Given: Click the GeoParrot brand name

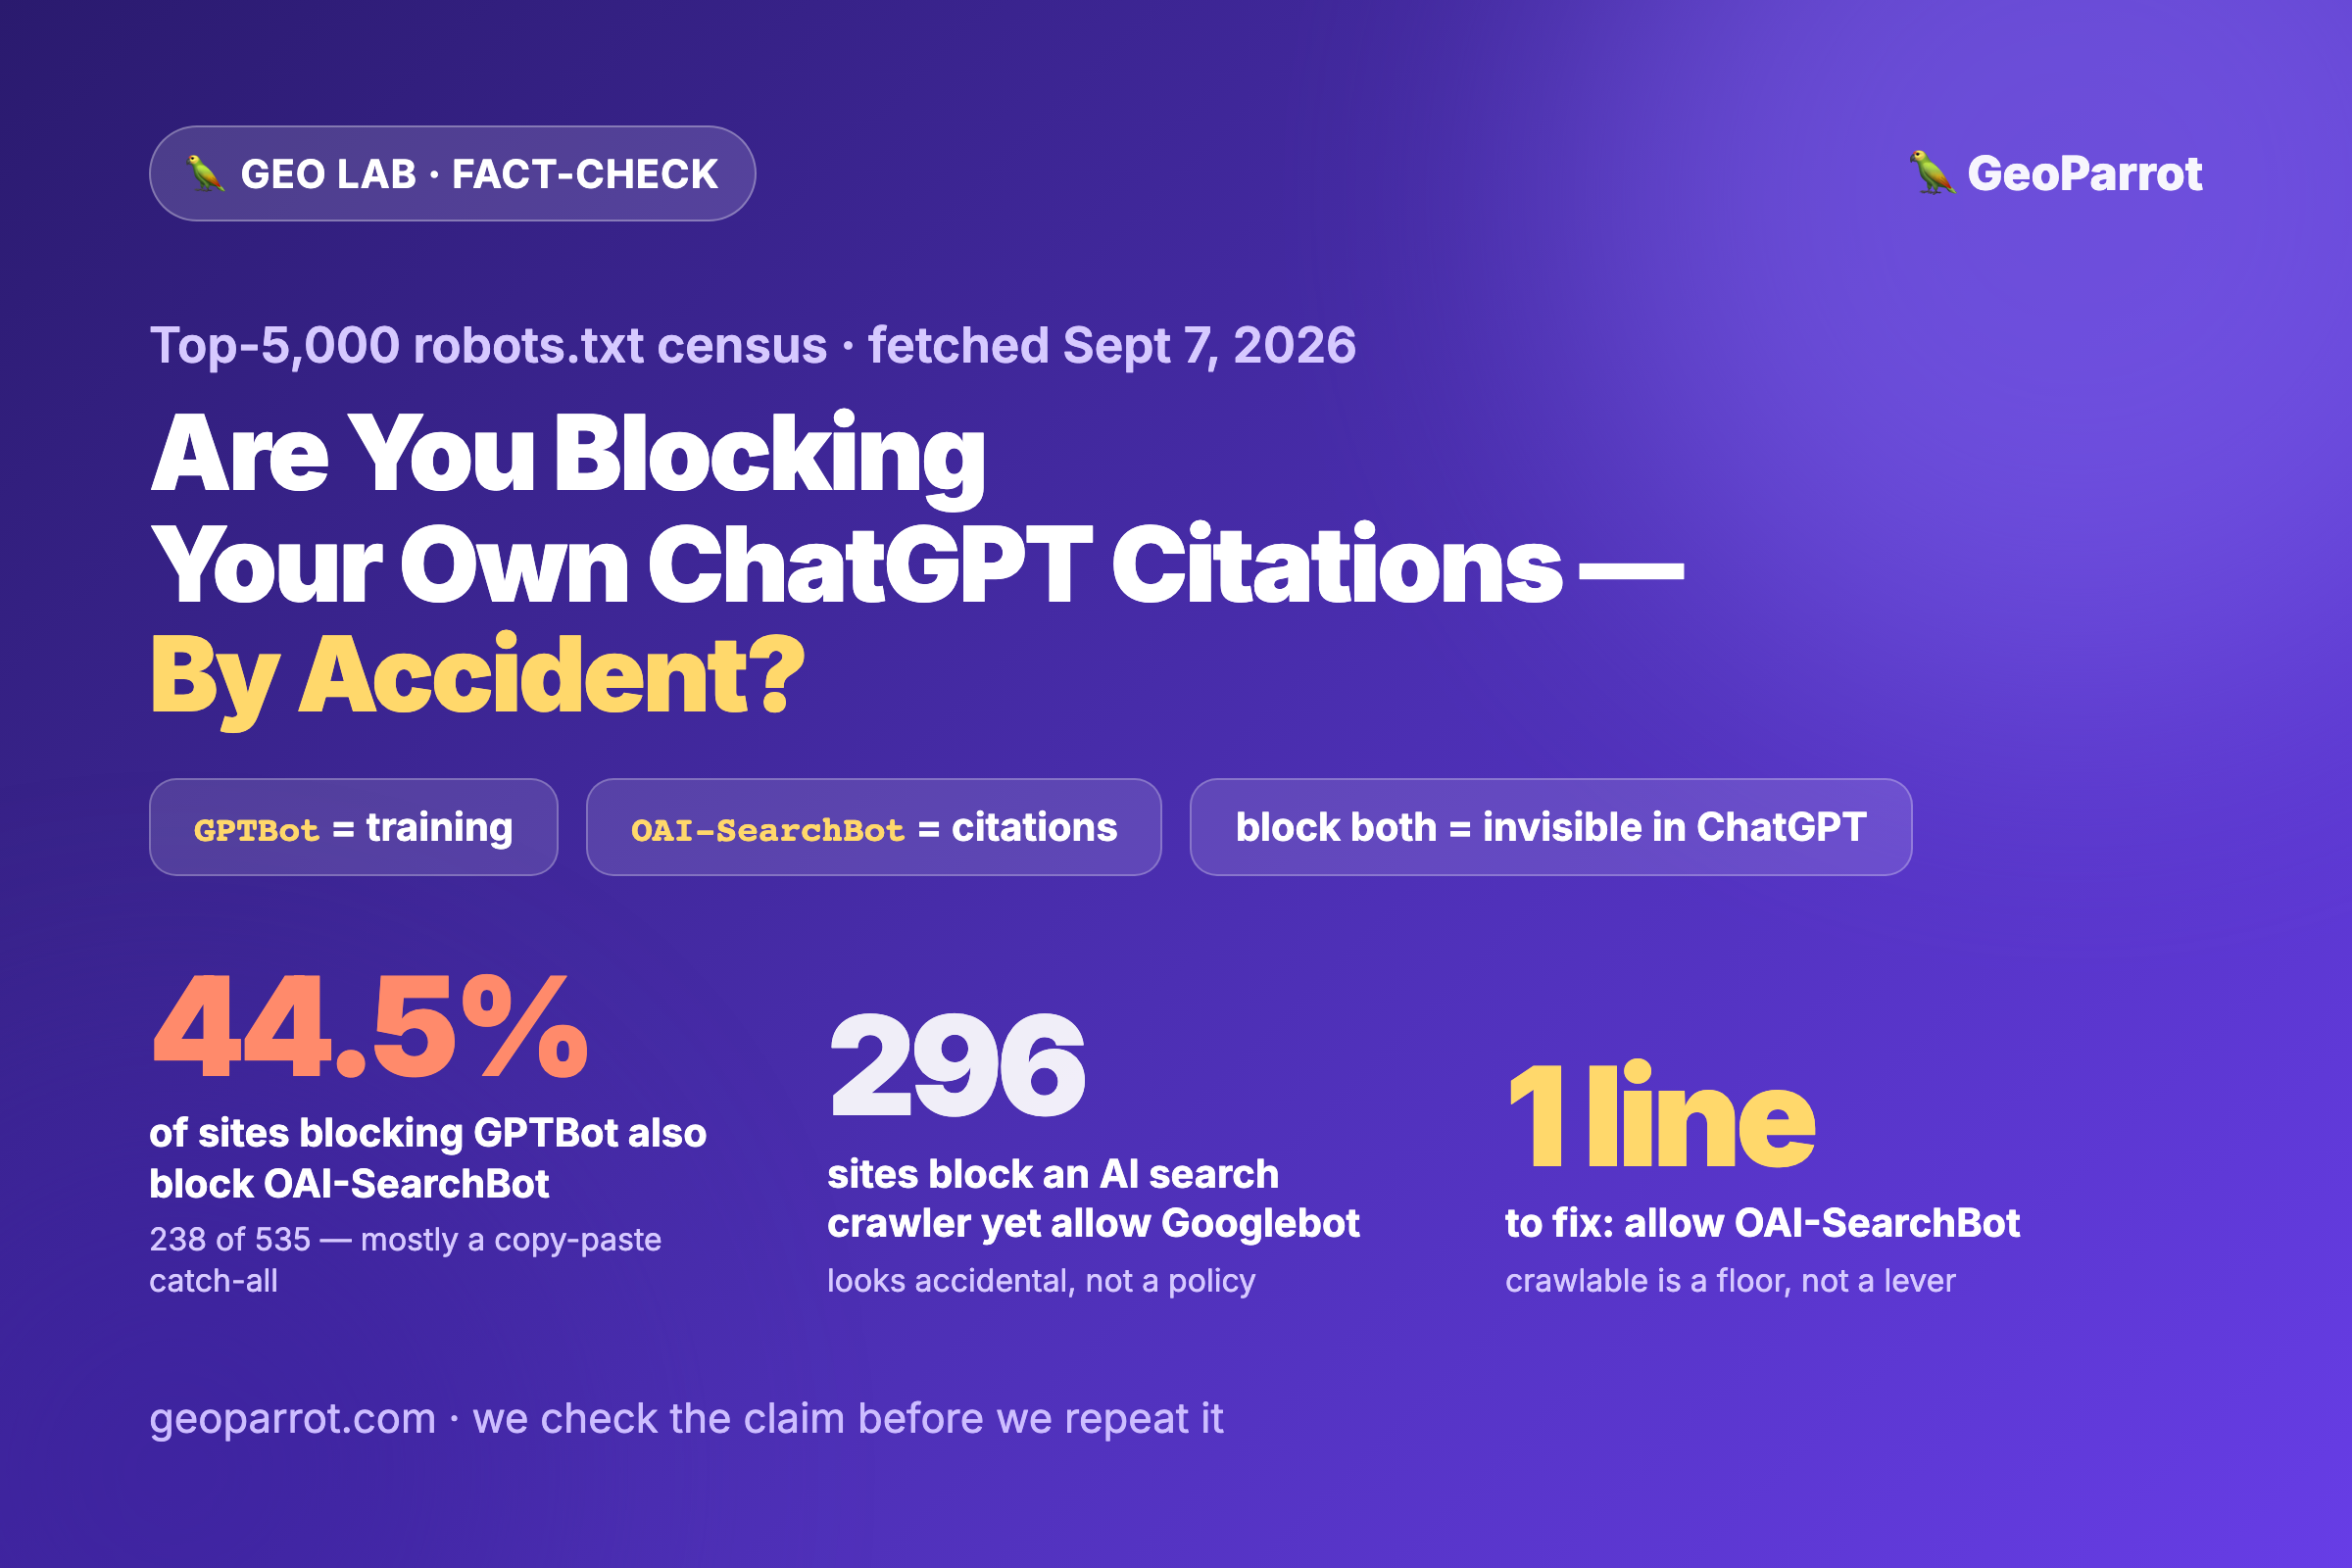Looking at the screenshot, I should (x=2084, y=174).
